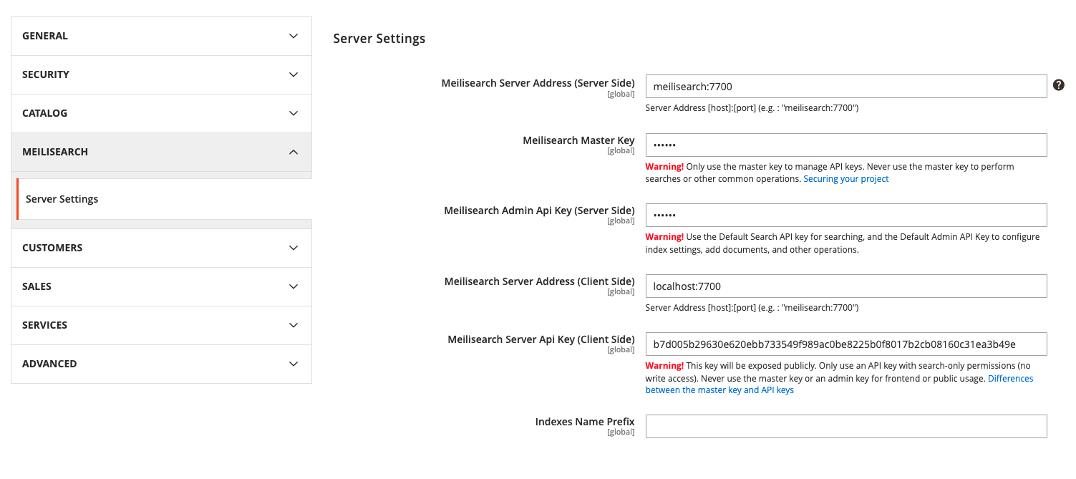Click the Meilisearch Master Key field
The width and height of the screenshot is (1076, 479).
click(x=846, y=145)
